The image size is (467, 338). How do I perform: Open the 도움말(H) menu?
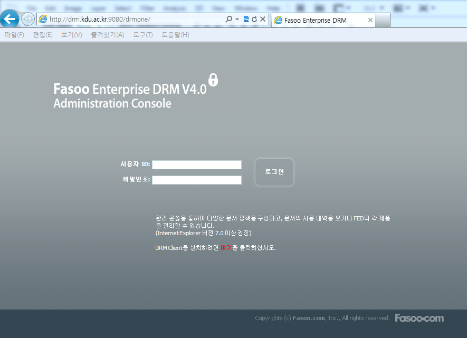pos(175,35)
